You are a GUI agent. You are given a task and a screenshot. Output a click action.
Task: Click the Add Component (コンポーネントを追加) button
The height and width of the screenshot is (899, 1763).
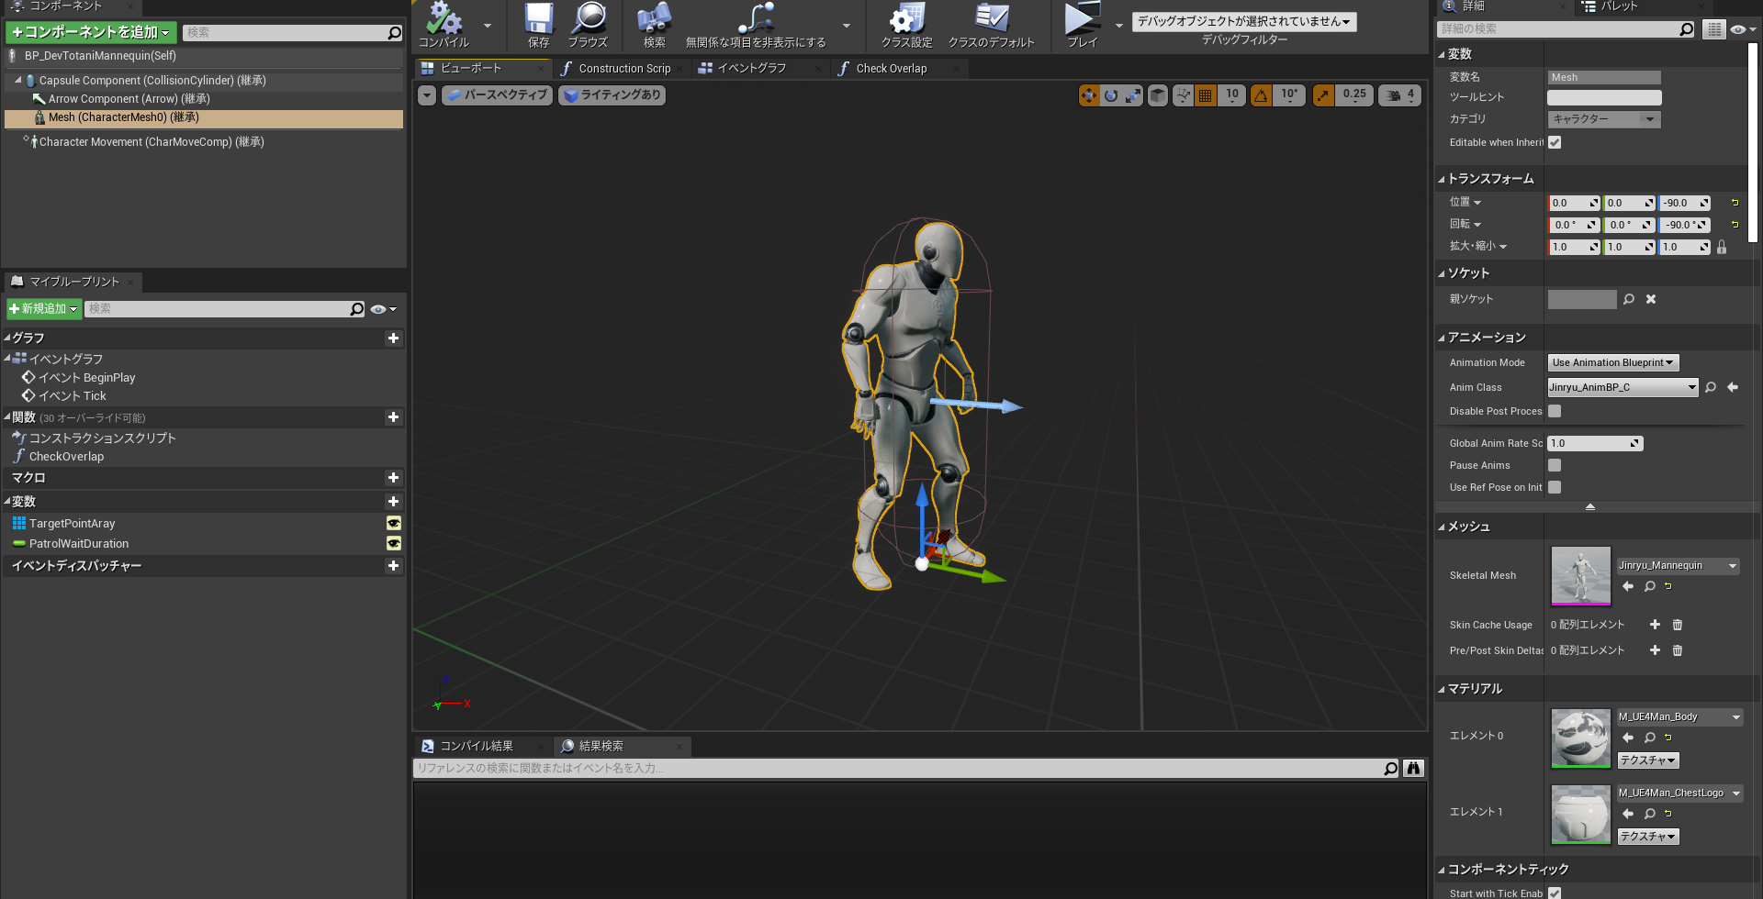point(90,32)
